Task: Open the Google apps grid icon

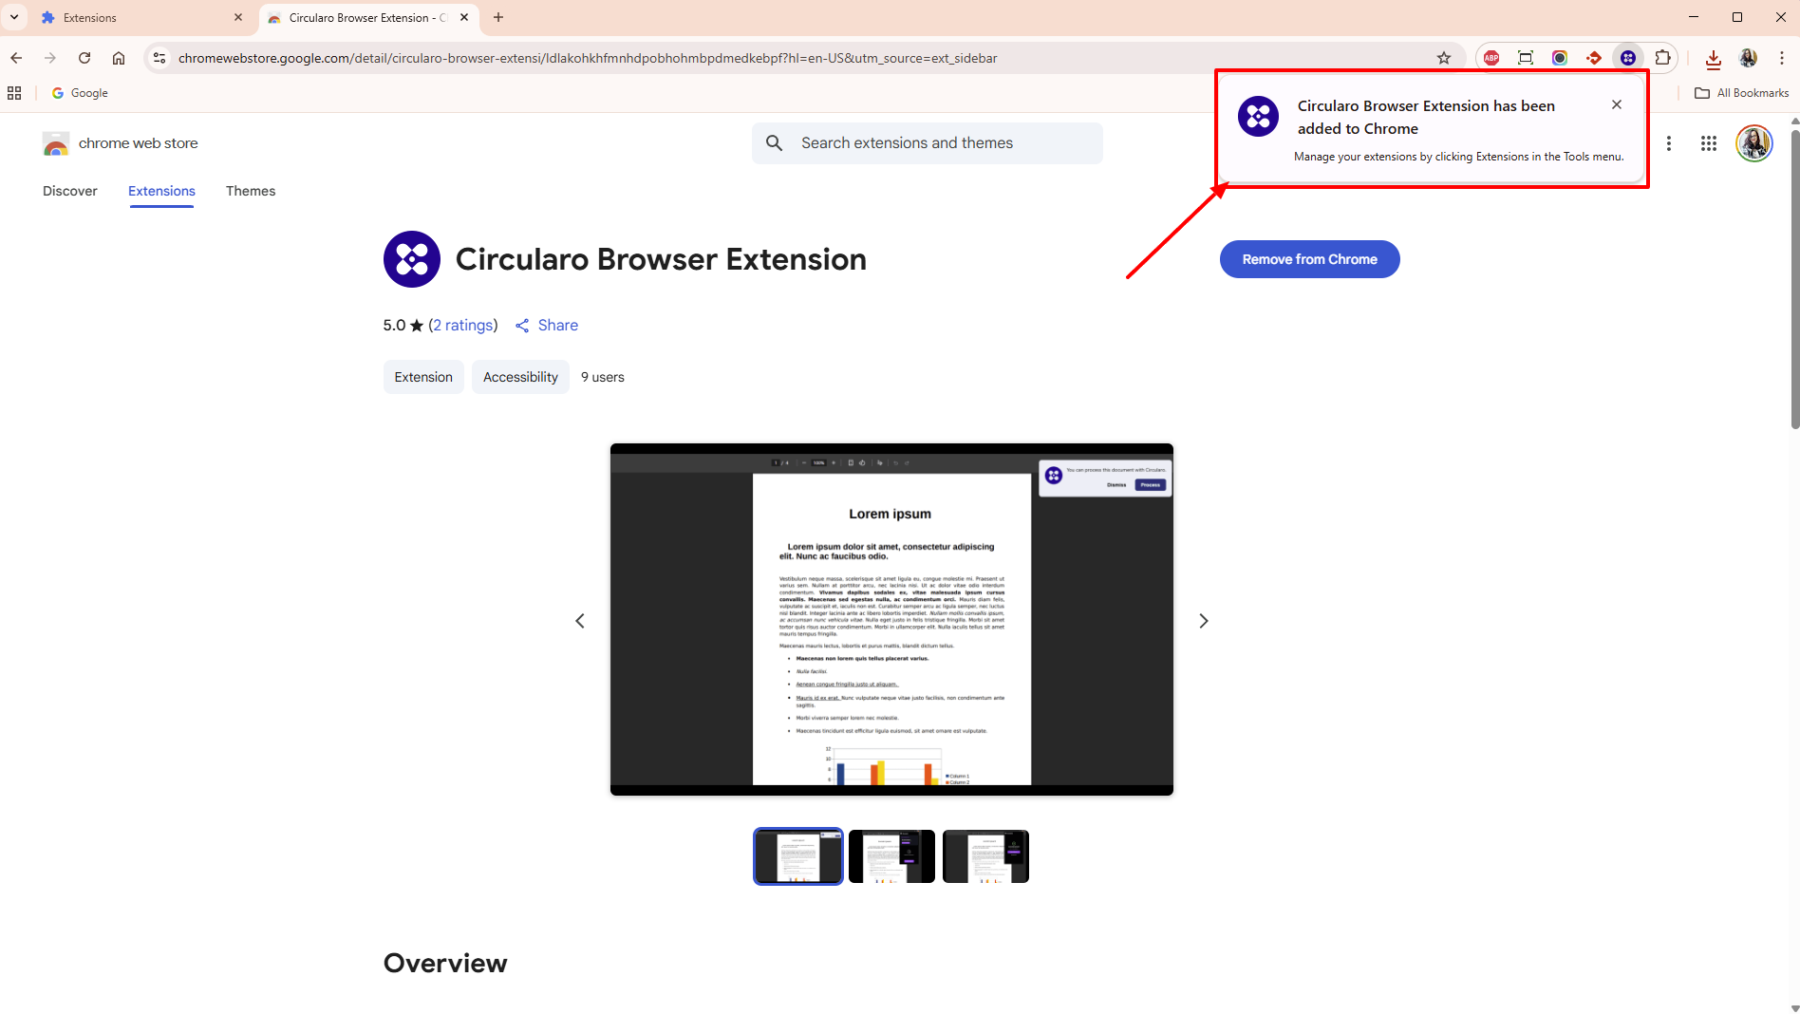Action: tap(1709, 143)
